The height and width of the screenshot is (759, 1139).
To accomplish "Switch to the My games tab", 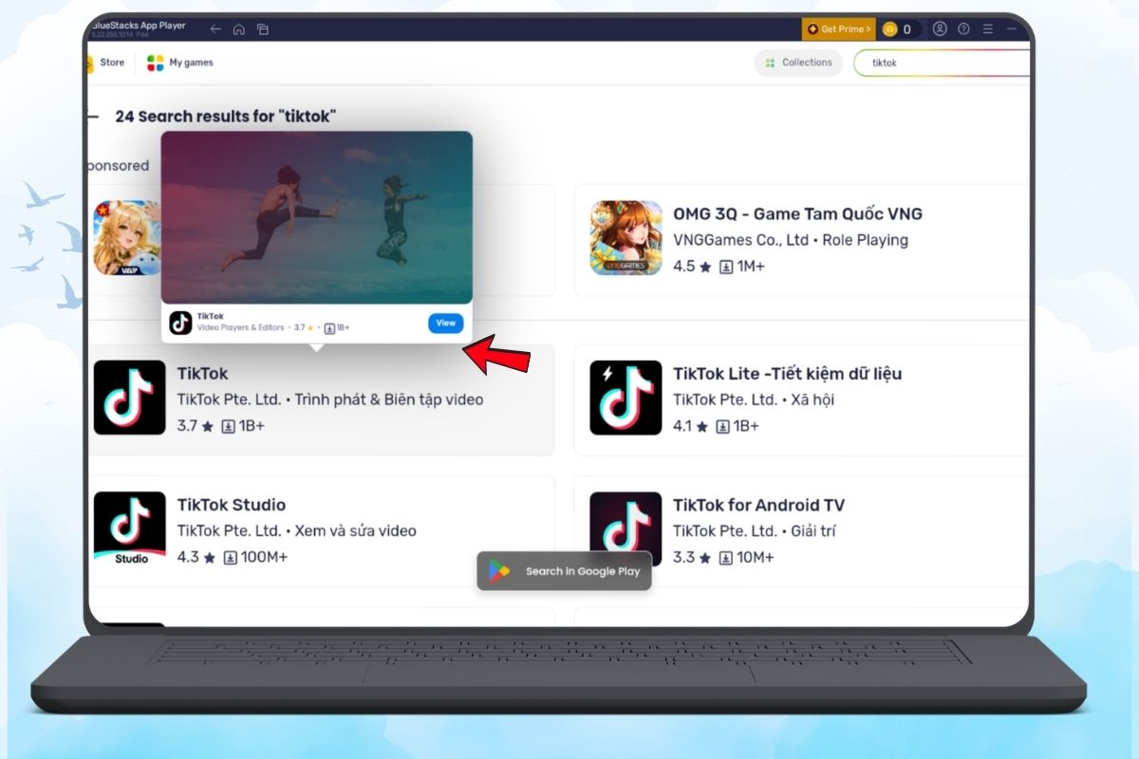I will [x=180, y=63].
